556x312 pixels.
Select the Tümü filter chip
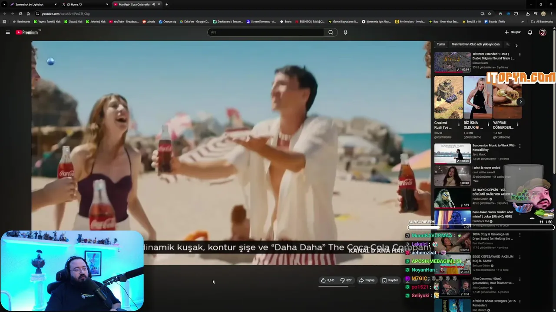pyautogui.click(x=441, y=44)
